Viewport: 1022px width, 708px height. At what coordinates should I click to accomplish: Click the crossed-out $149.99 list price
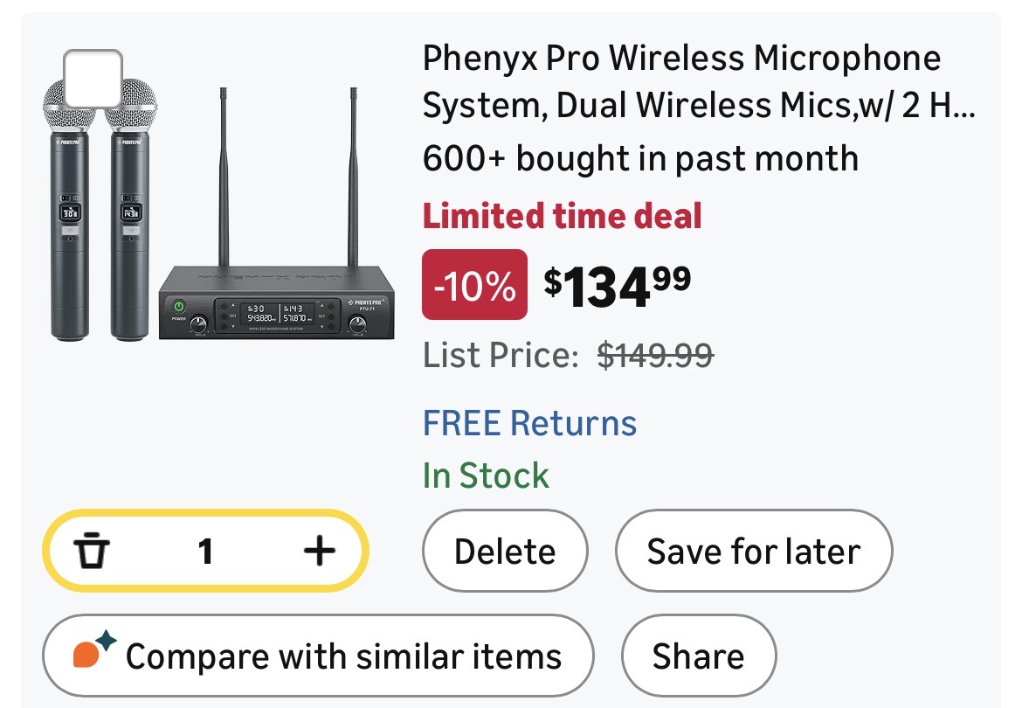[655, 355]
